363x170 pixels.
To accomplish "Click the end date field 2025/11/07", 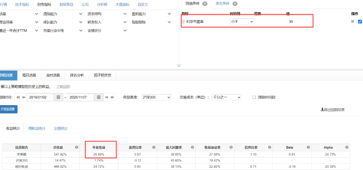I will click(x=80, y=97).
